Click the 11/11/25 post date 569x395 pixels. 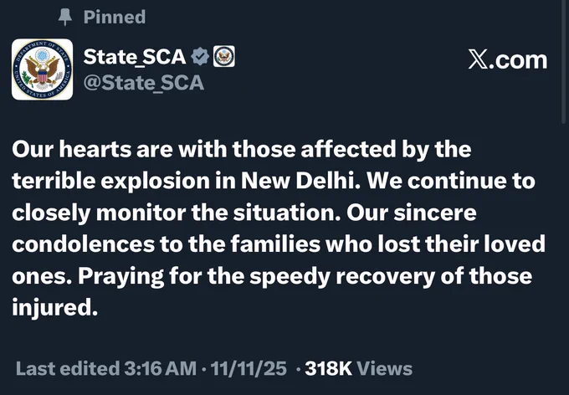249,368
